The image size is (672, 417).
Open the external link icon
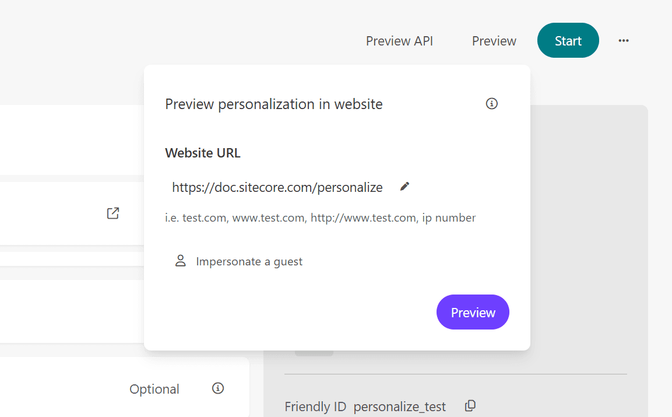(113, 213)
